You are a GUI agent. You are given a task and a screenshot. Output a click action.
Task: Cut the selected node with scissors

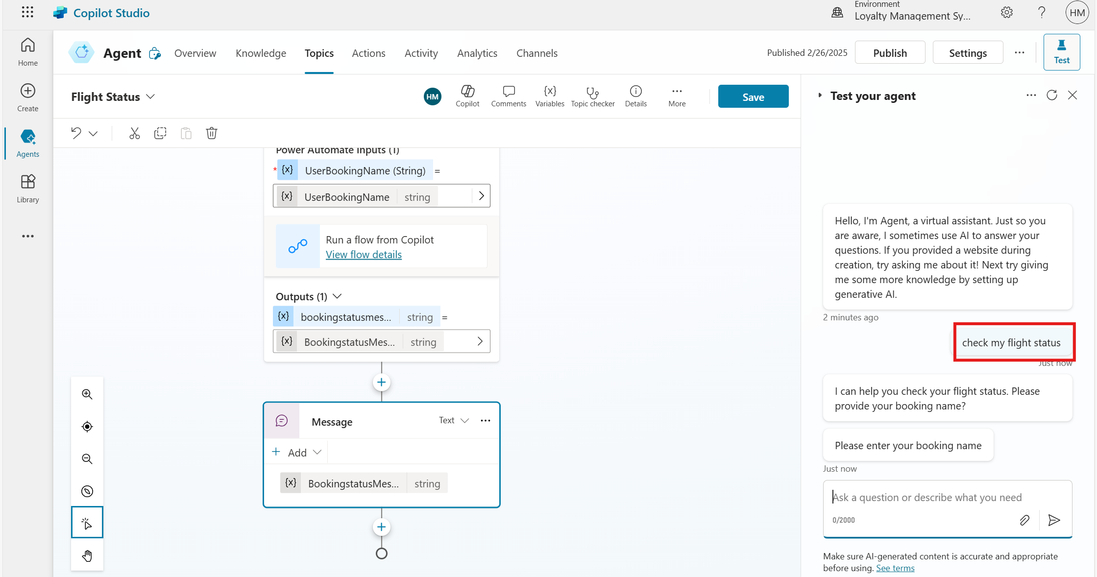(134, 133)
